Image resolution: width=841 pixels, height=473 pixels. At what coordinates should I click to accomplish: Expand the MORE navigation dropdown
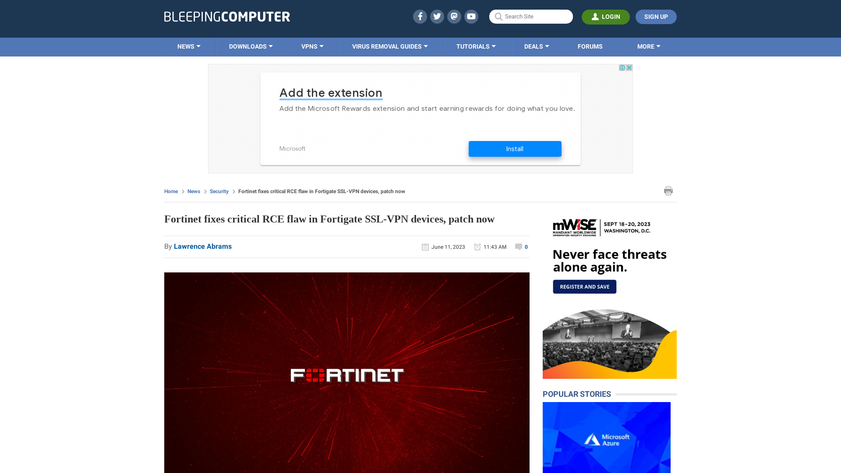point(649,46)
